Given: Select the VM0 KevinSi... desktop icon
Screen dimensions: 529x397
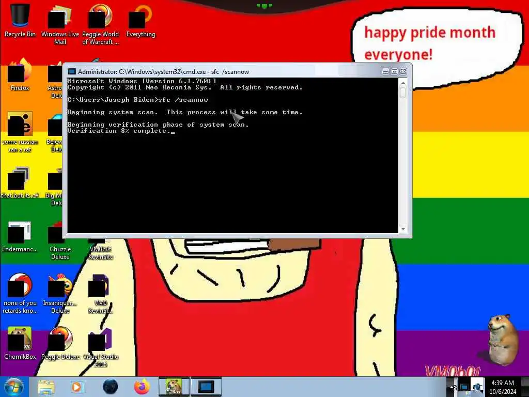Looking at the screenshot, I should click(x=100, y=294).
